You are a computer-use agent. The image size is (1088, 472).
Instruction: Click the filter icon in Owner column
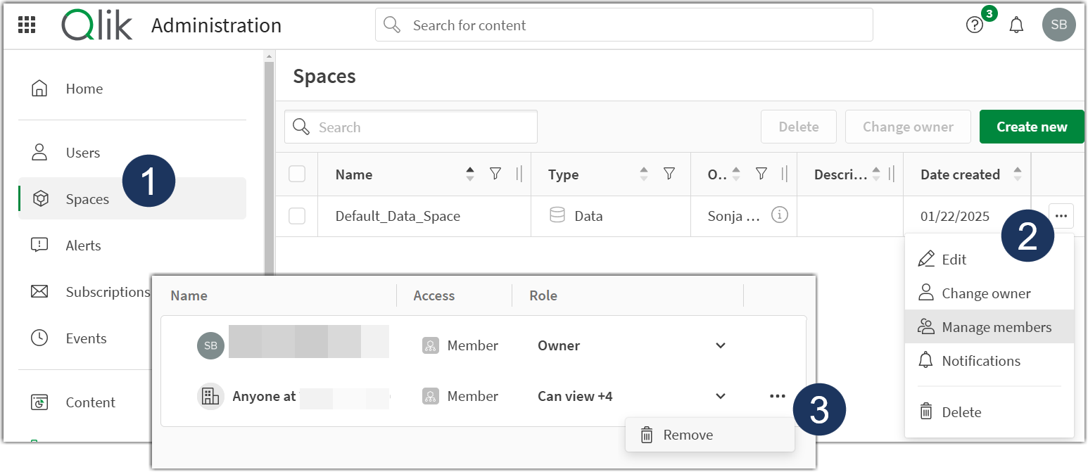[x=761, y=174]
